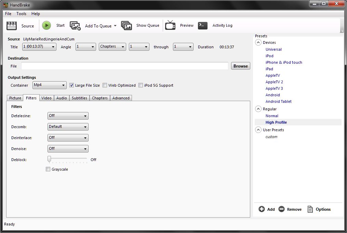
Task: Select the iPod preset
Action: tap(269, 56)
